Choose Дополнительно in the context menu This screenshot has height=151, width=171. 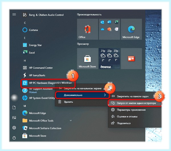(82, 95)
